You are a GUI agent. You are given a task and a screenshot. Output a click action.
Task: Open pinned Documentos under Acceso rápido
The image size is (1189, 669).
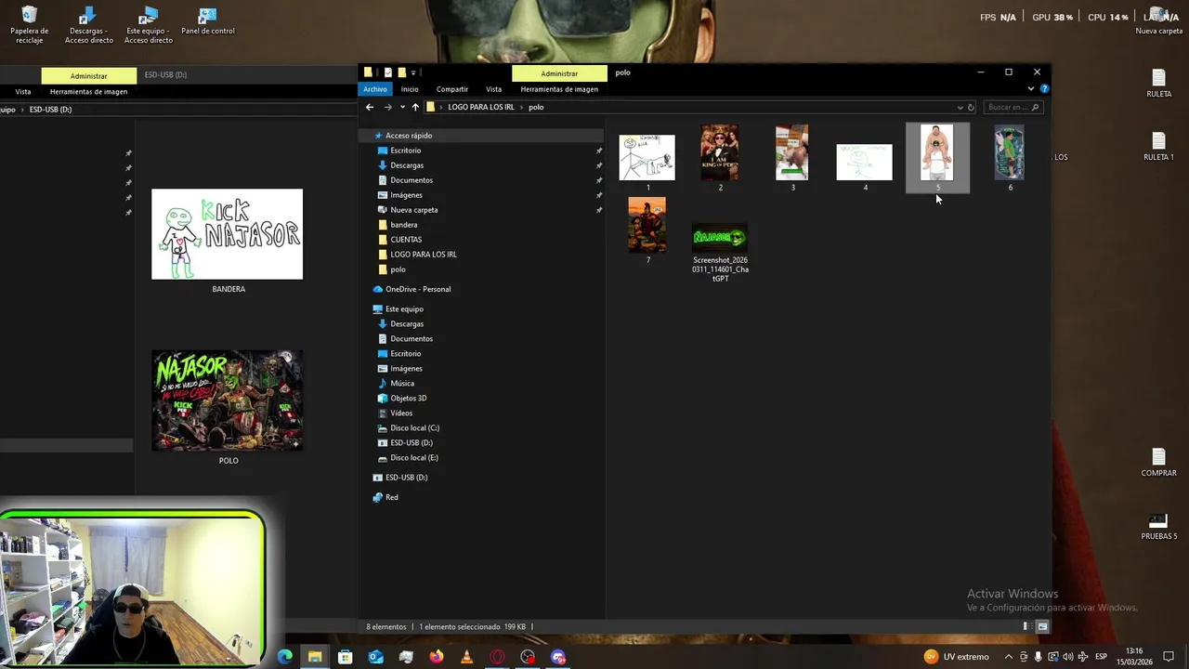coord(412,180)
